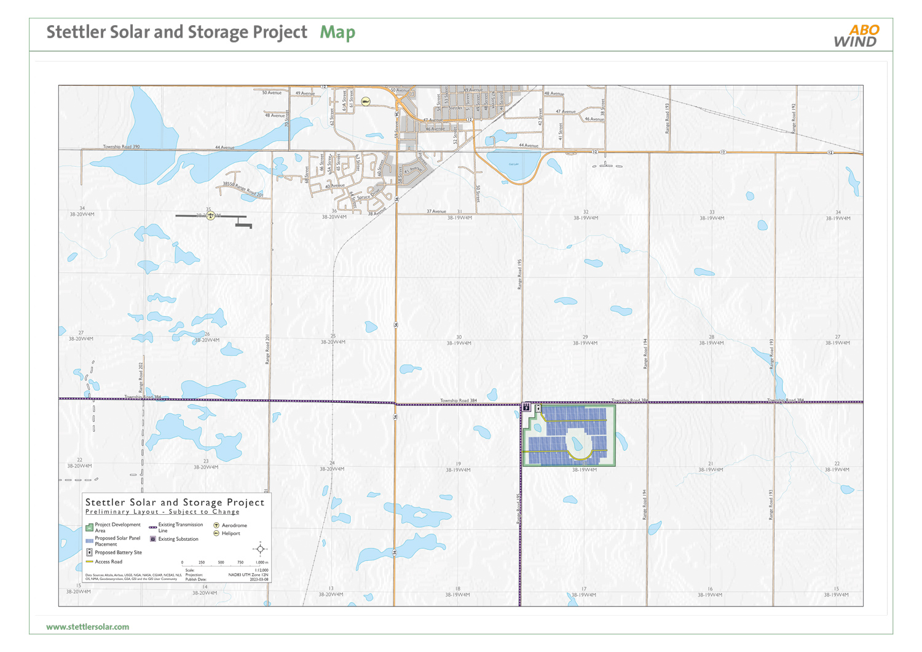Click the 50 Street label south of the lake road
The height and width of the screenshot is (652, 922).
[478, 193]
